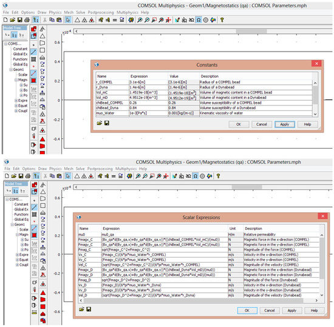334x327 pixels.
Task: Click save-to-file disk icon in Constants dialog
Action: (107, 123)
